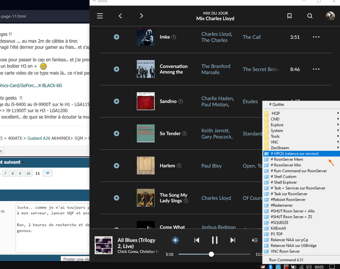The image size is (340, 269).
Task: Play the track Harlem
Action: [x=116, y=166]
